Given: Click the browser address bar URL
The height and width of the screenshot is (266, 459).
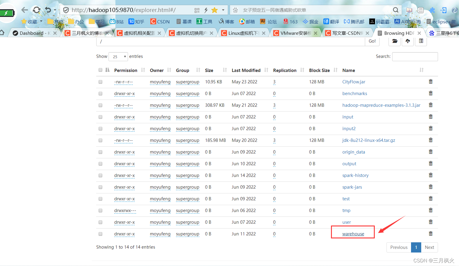Looking at the screenshot, I should (124, 10).
